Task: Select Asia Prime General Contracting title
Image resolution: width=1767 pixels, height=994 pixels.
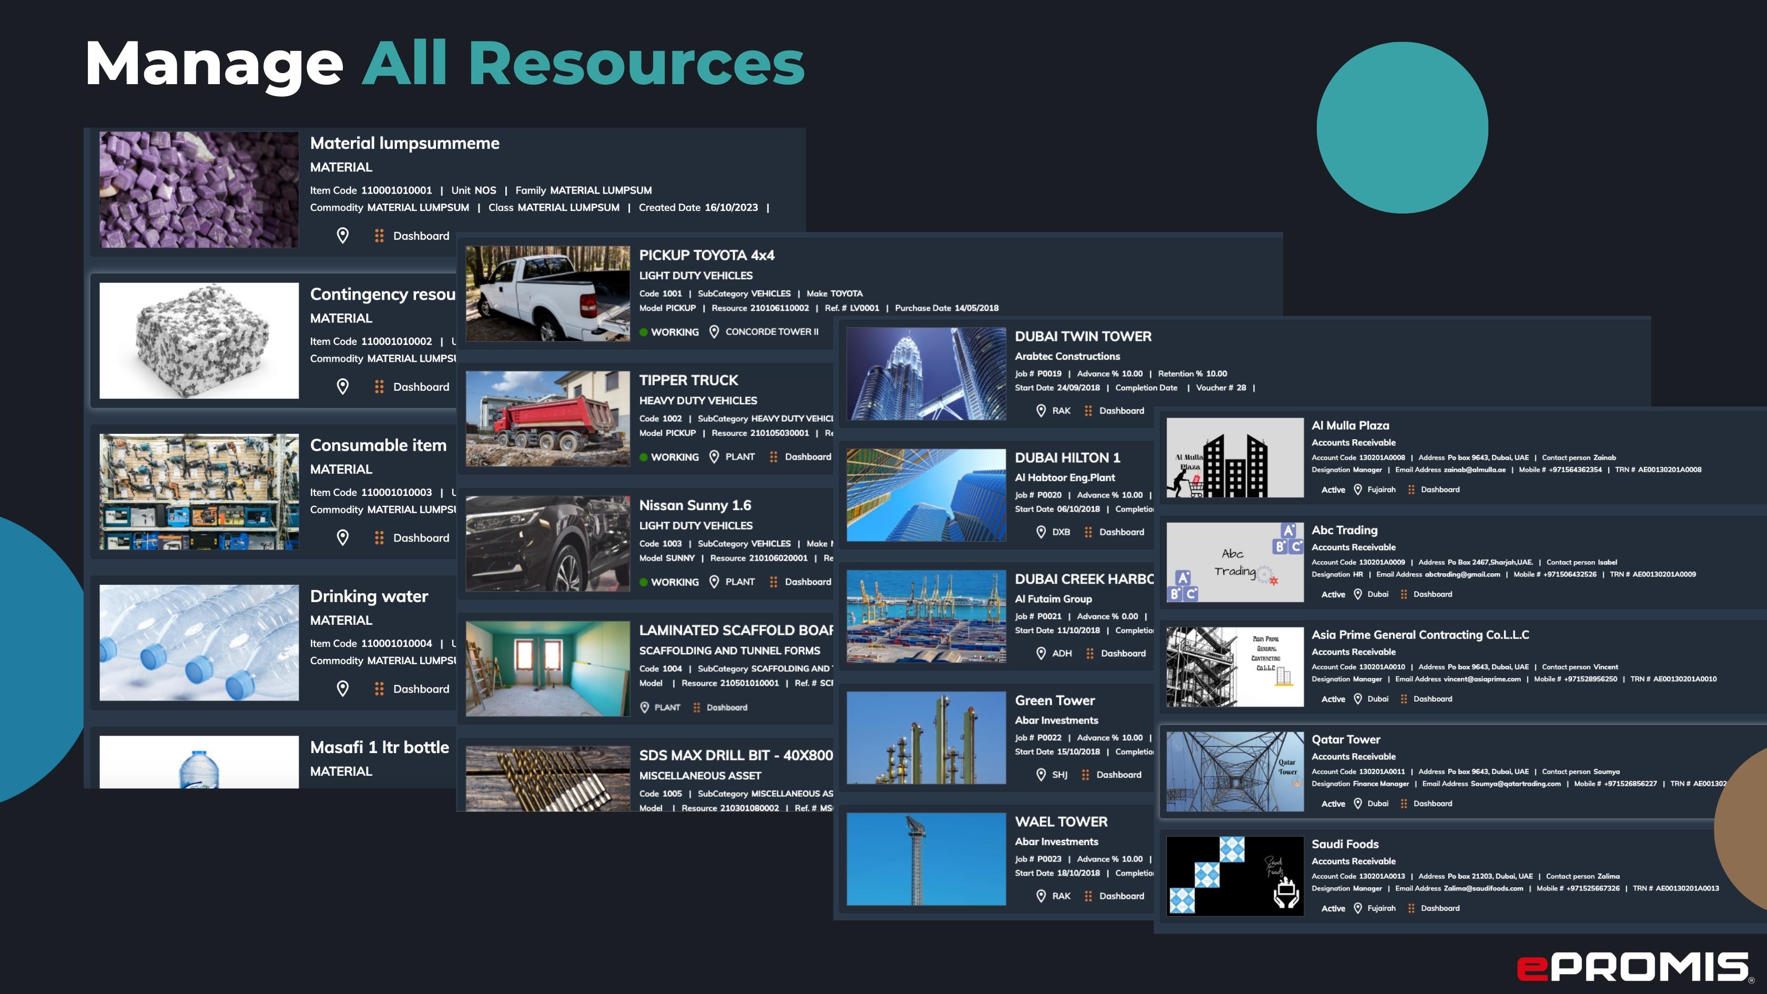Action: (x=1420, y=635)
